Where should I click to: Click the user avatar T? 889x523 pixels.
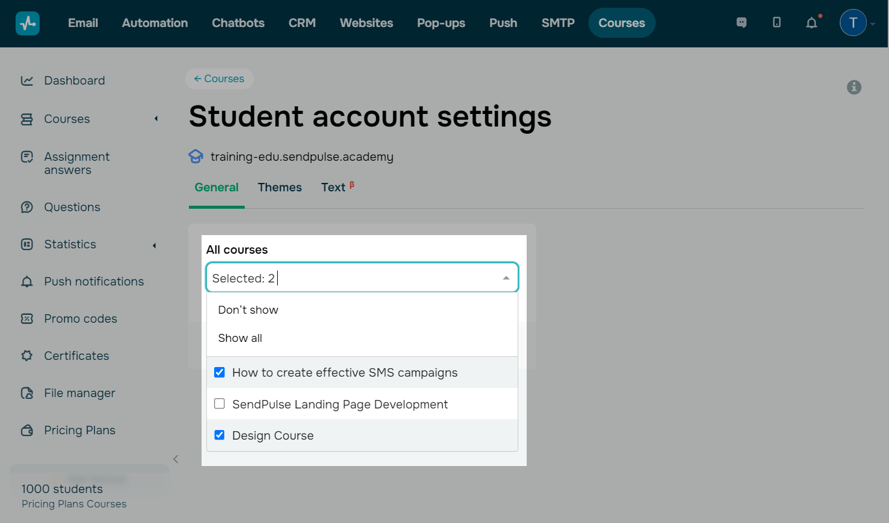pos(852,23)
